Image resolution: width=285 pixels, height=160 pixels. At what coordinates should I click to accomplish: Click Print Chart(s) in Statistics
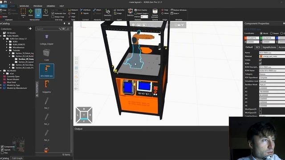pyautogui.click(x=141, y=10)
